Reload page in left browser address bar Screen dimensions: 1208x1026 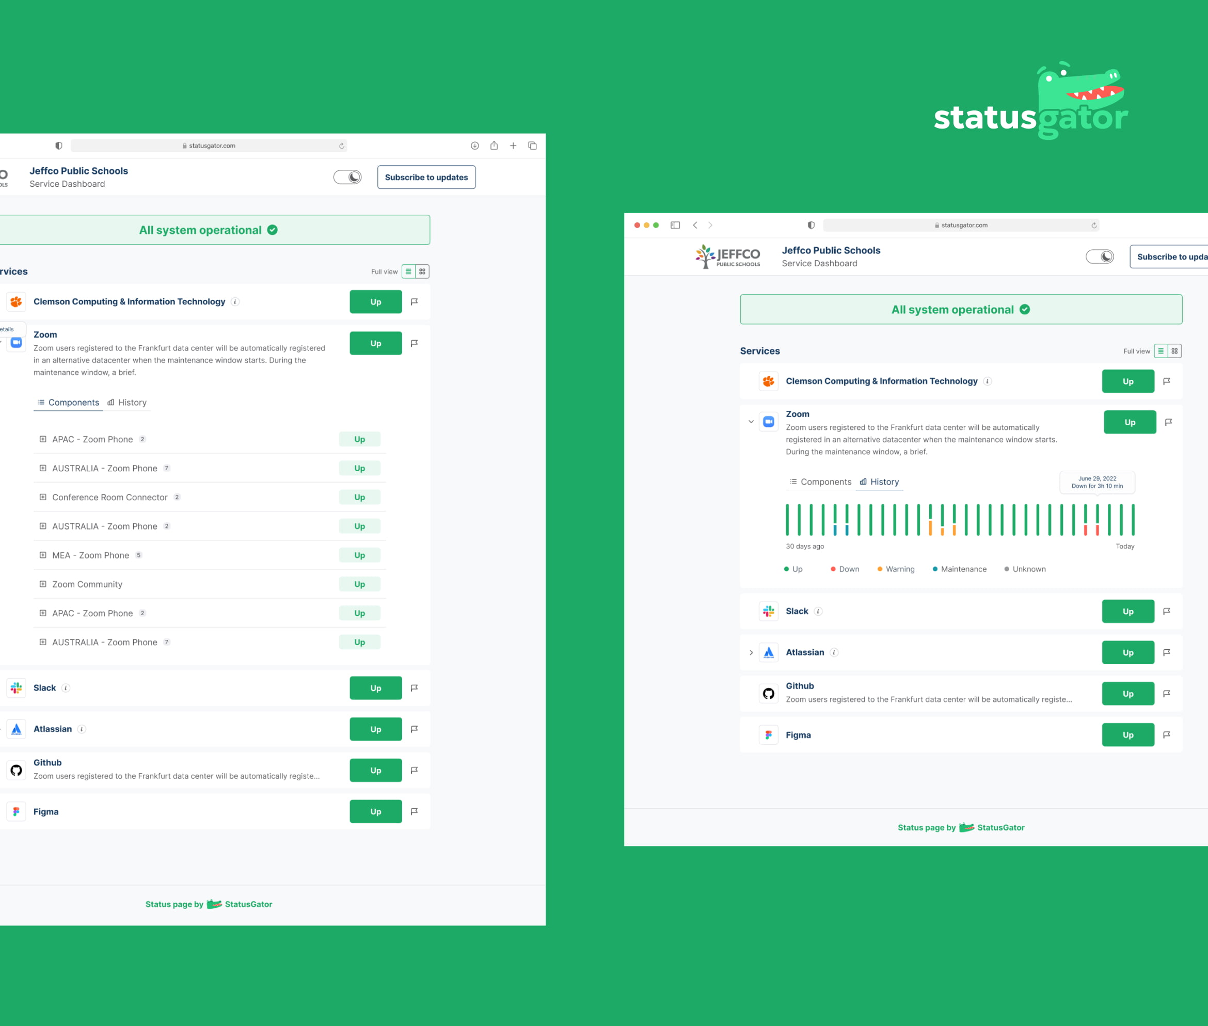tap(342, 146)
